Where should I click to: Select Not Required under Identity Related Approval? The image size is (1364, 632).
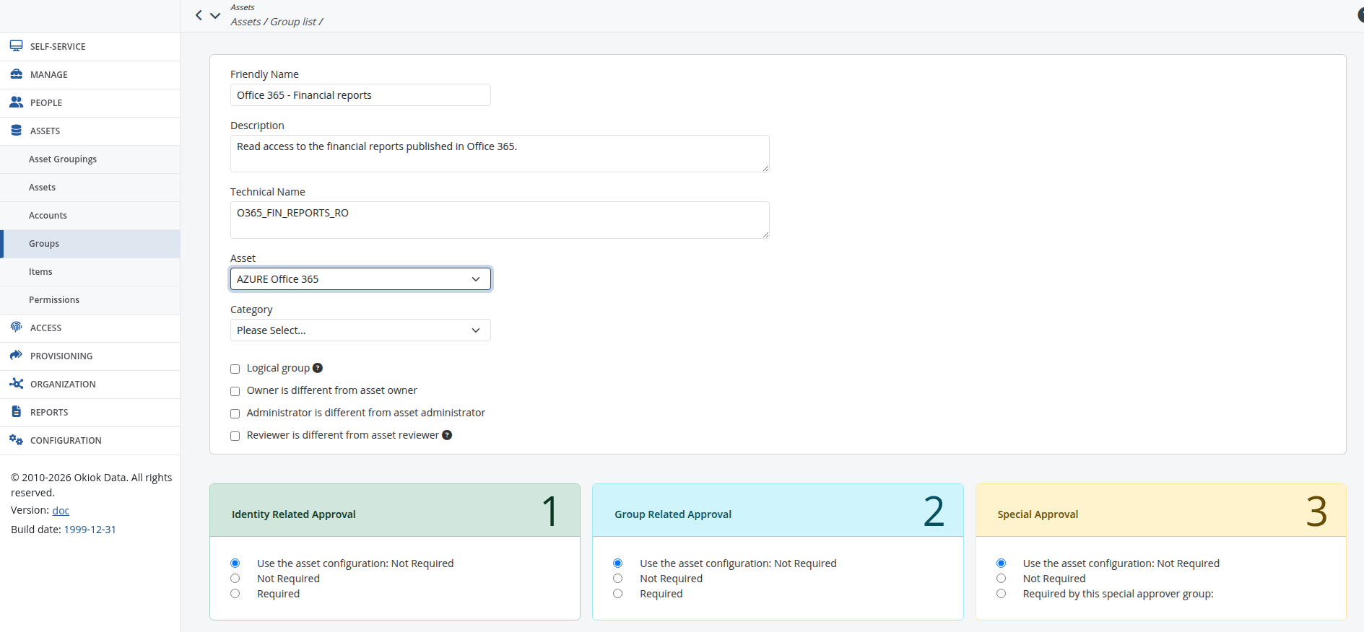[x=235, y=579]
